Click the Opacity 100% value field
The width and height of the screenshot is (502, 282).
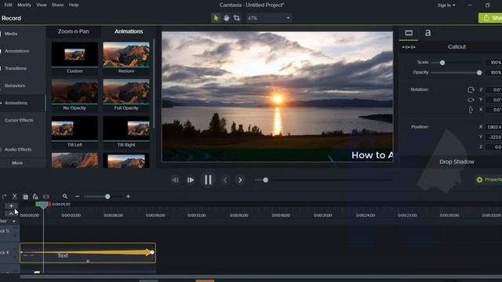click(x=494, y=73)
